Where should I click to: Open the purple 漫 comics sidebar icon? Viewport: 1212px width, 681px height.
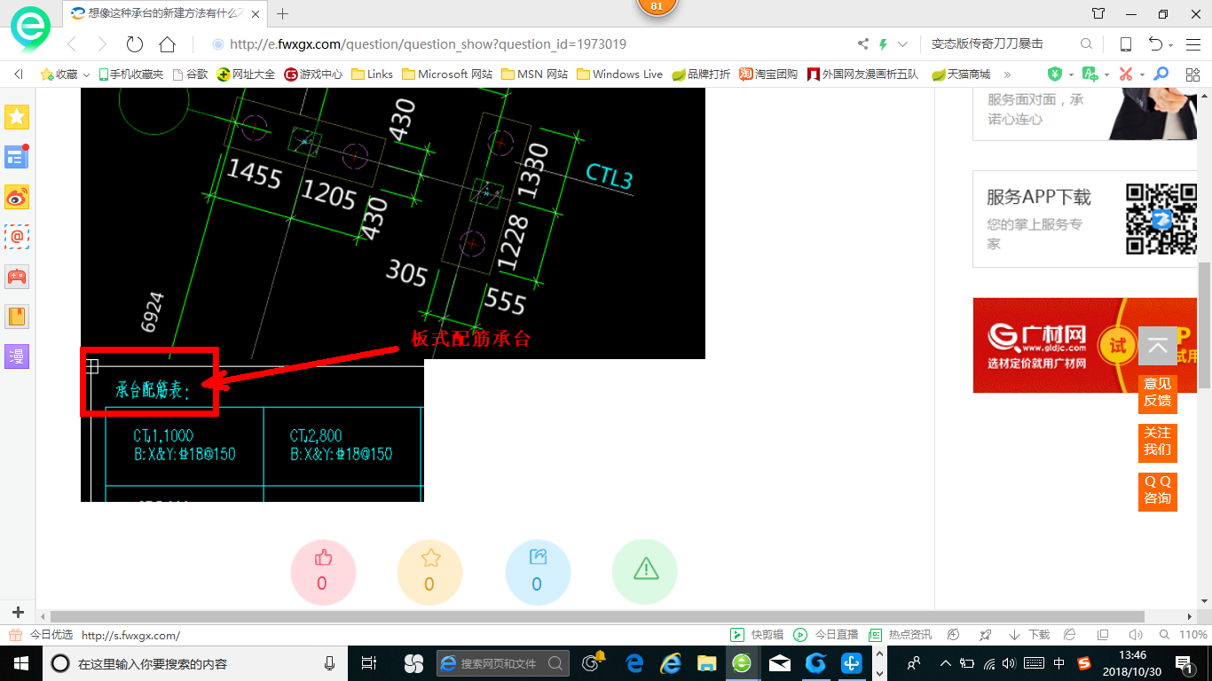17,356
